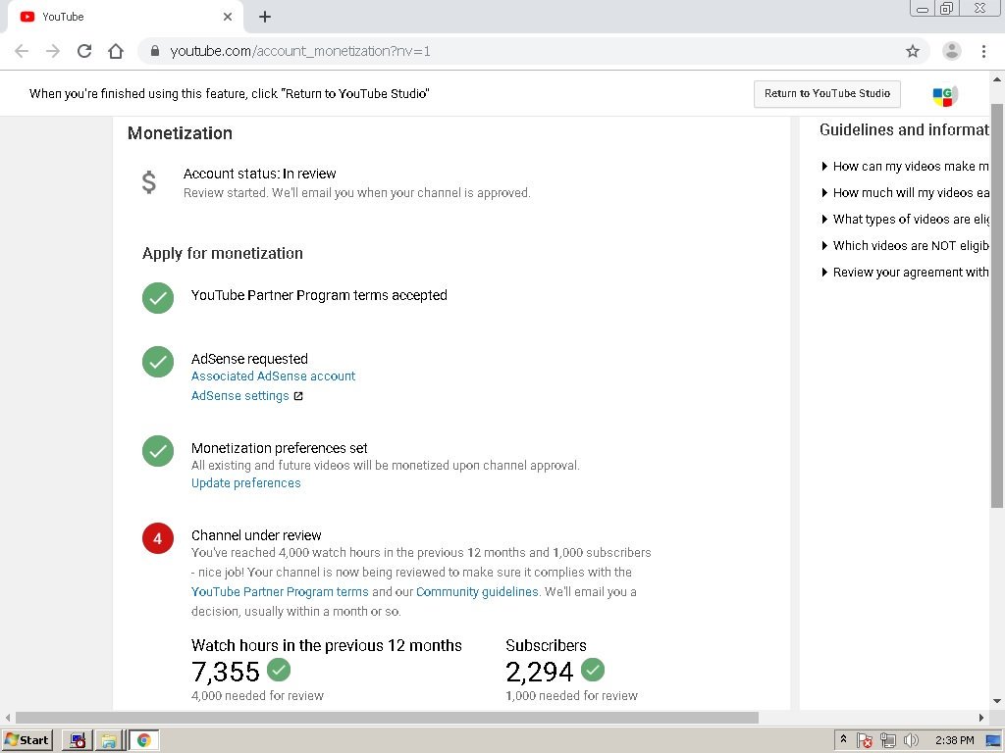The width and height of the screenshot is (1005, 753).
Task: Click the dollar sign account status icon
Action: [149, 181]
